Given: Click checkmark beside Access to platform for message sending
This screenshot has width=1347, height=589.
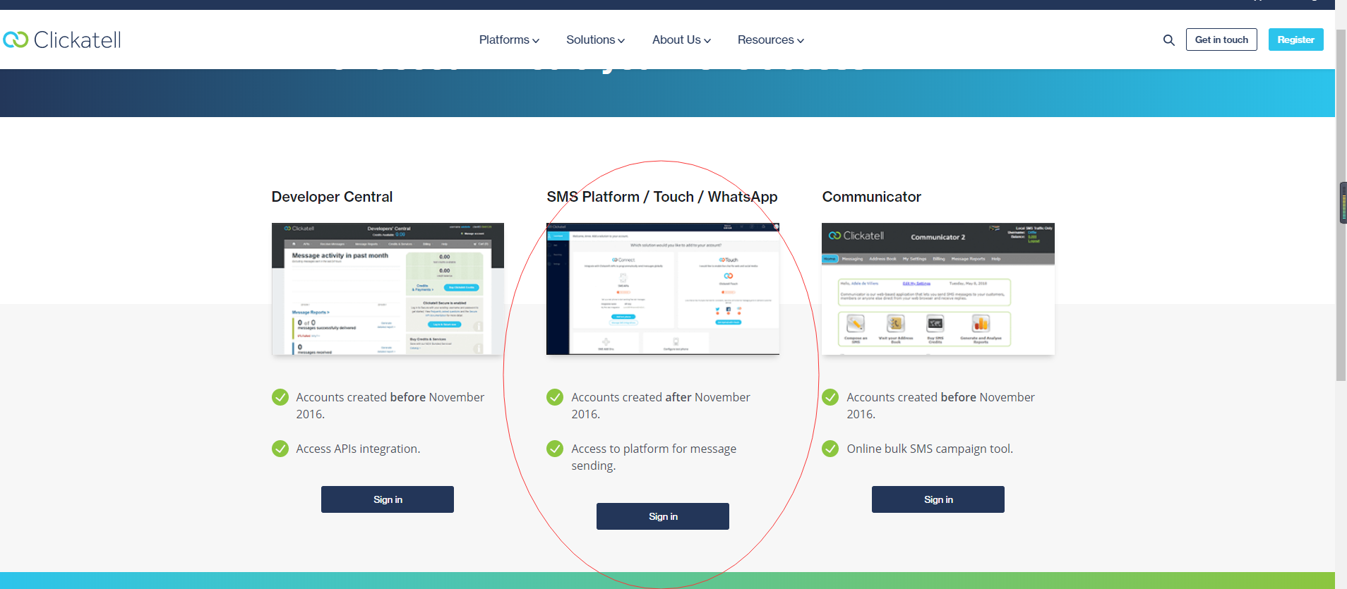Looking at the screenshot, I should [x=555, y=449].
